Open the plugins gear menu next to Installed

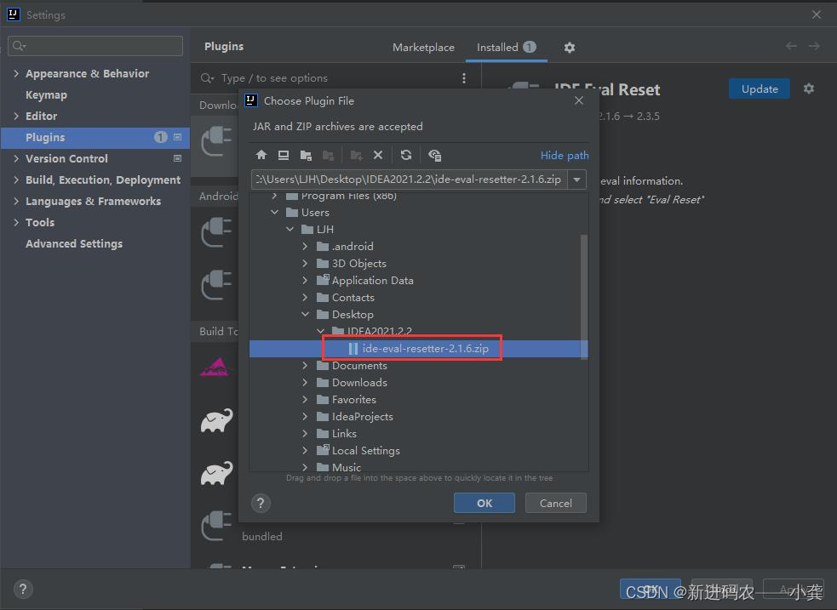click(570, 48)
